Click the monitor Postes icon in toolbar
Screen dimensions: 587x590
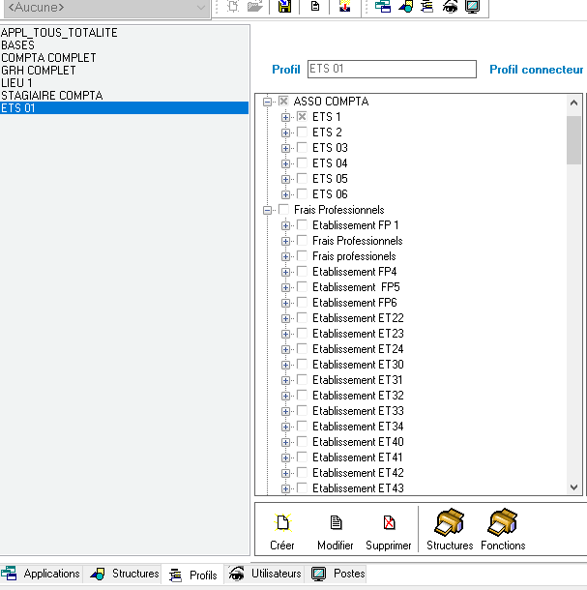pyautogui.click(x=472, y=7)
